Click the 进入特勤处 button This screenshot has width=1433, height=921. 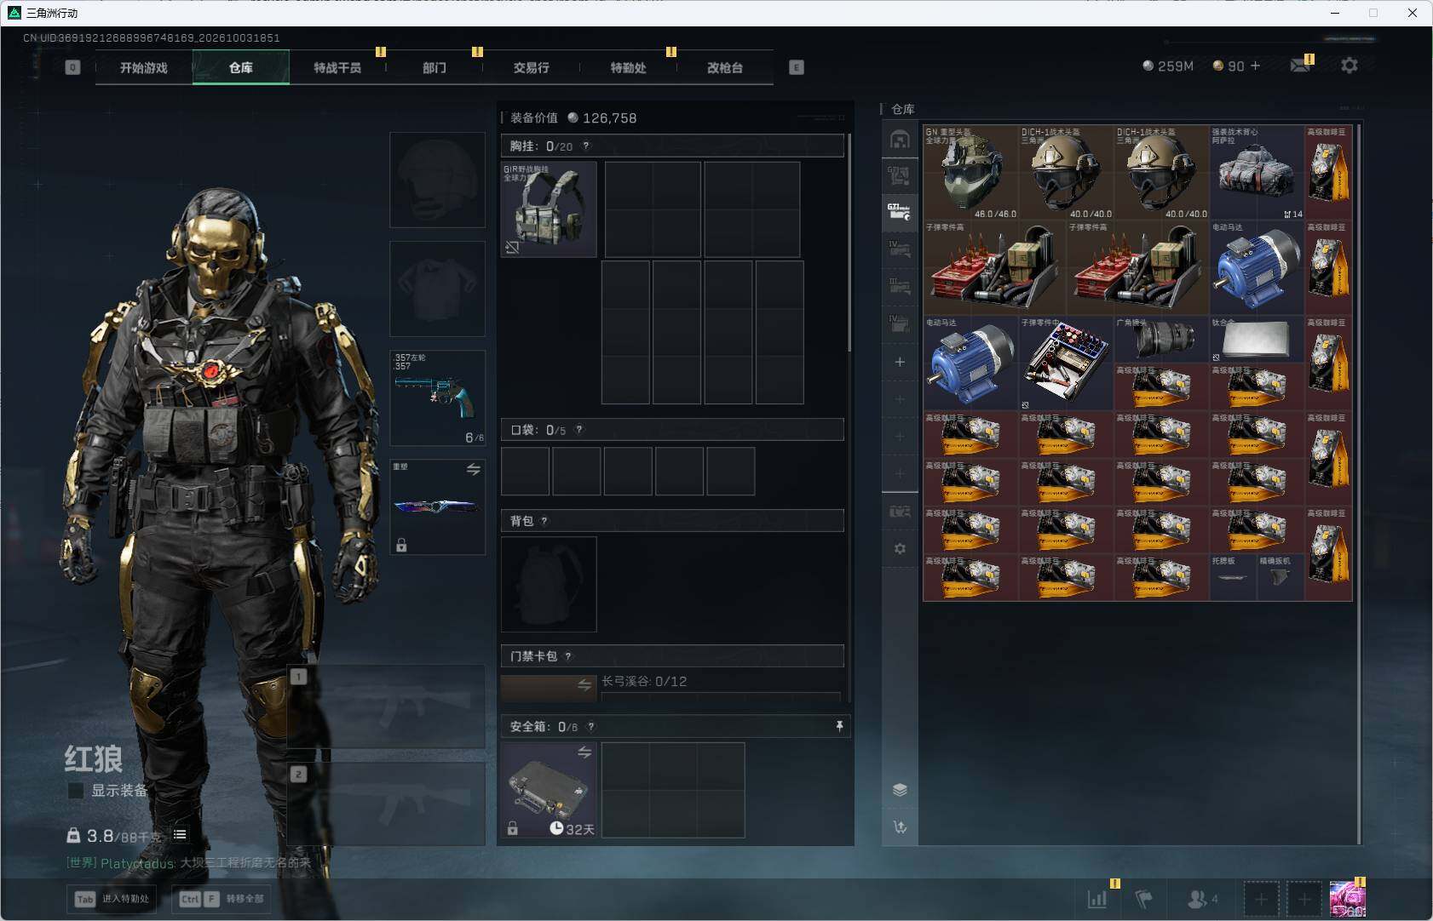(112, 899)
